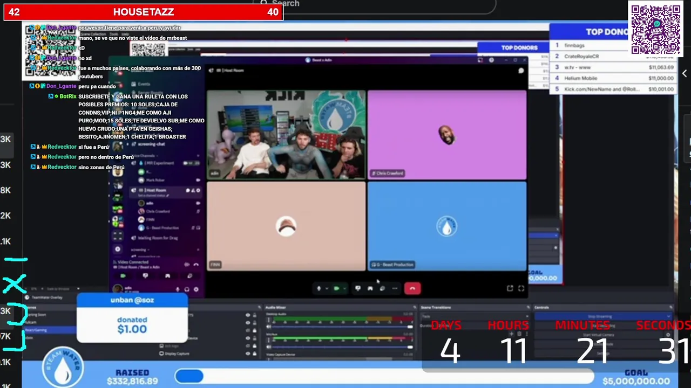Open Discord user settings gear
Viewport: 691px width, 388px height.
pos(196,289)
